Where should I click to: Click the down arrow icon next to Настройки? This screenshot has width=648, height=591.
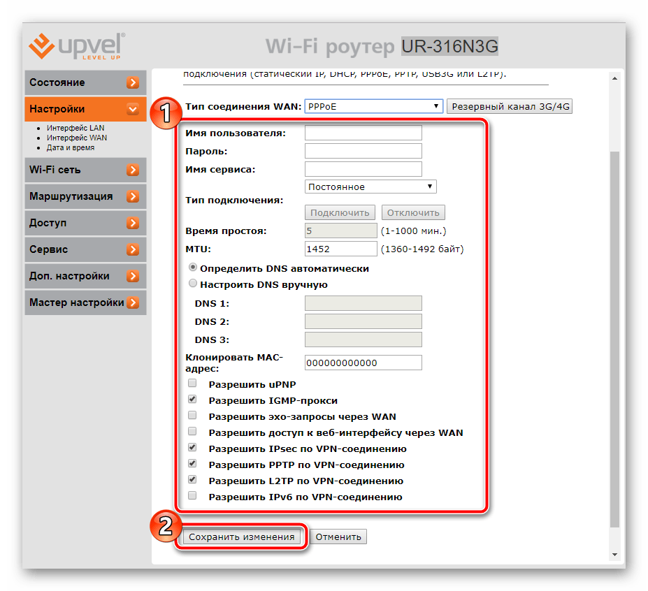coord(133,109)
